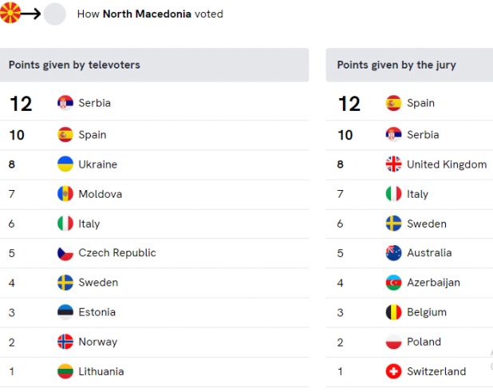
Task: Click Ukraine's flag icon
Action: pyautogui.click(x=65, y=164)
